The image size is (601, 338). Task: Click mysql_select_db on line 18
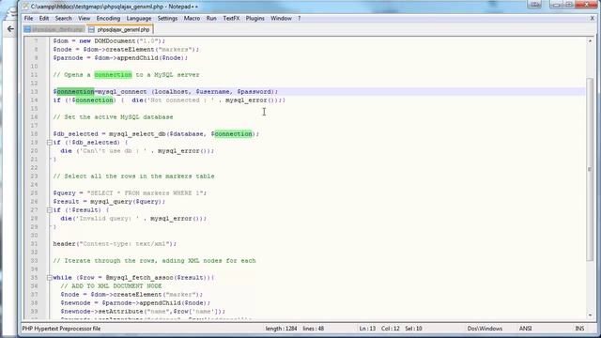click(x=137, y=133)
